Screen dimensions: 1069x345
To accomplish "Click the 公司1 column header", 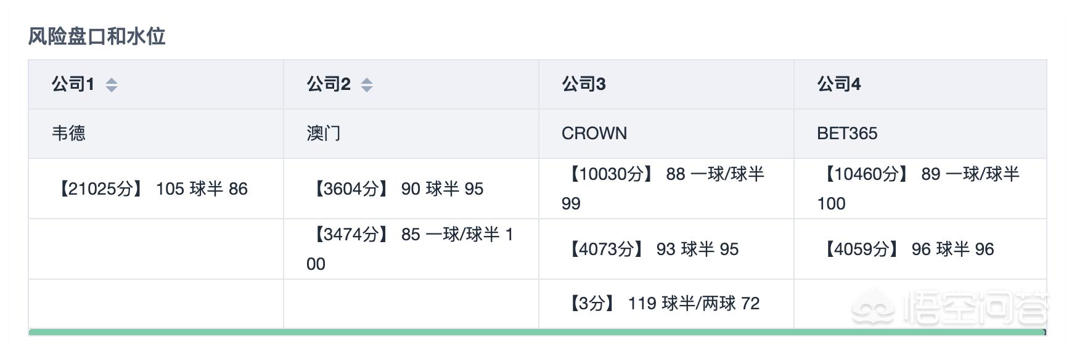I will click(x=156, y=84).
